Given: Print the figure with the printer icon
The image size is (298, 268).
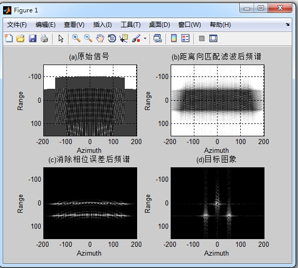Looking at the screenshot, I should click(44, 38).
